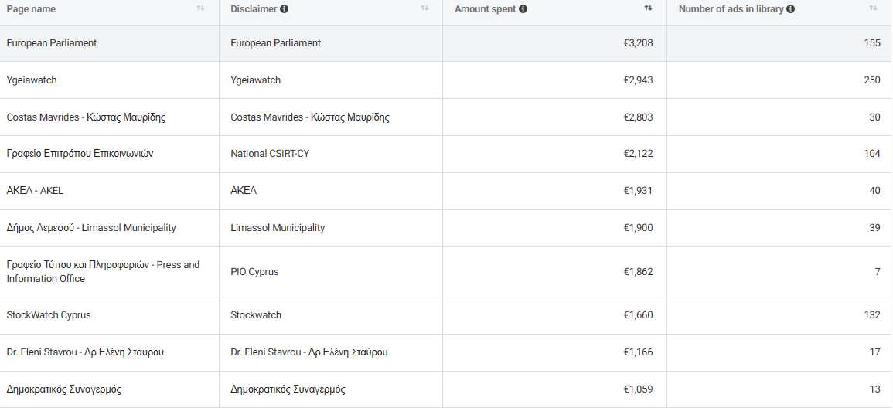The height and width of the screenshot is (408, 893).
Task: Toggle Amount spent sort arrows
Action: (648, 8)
